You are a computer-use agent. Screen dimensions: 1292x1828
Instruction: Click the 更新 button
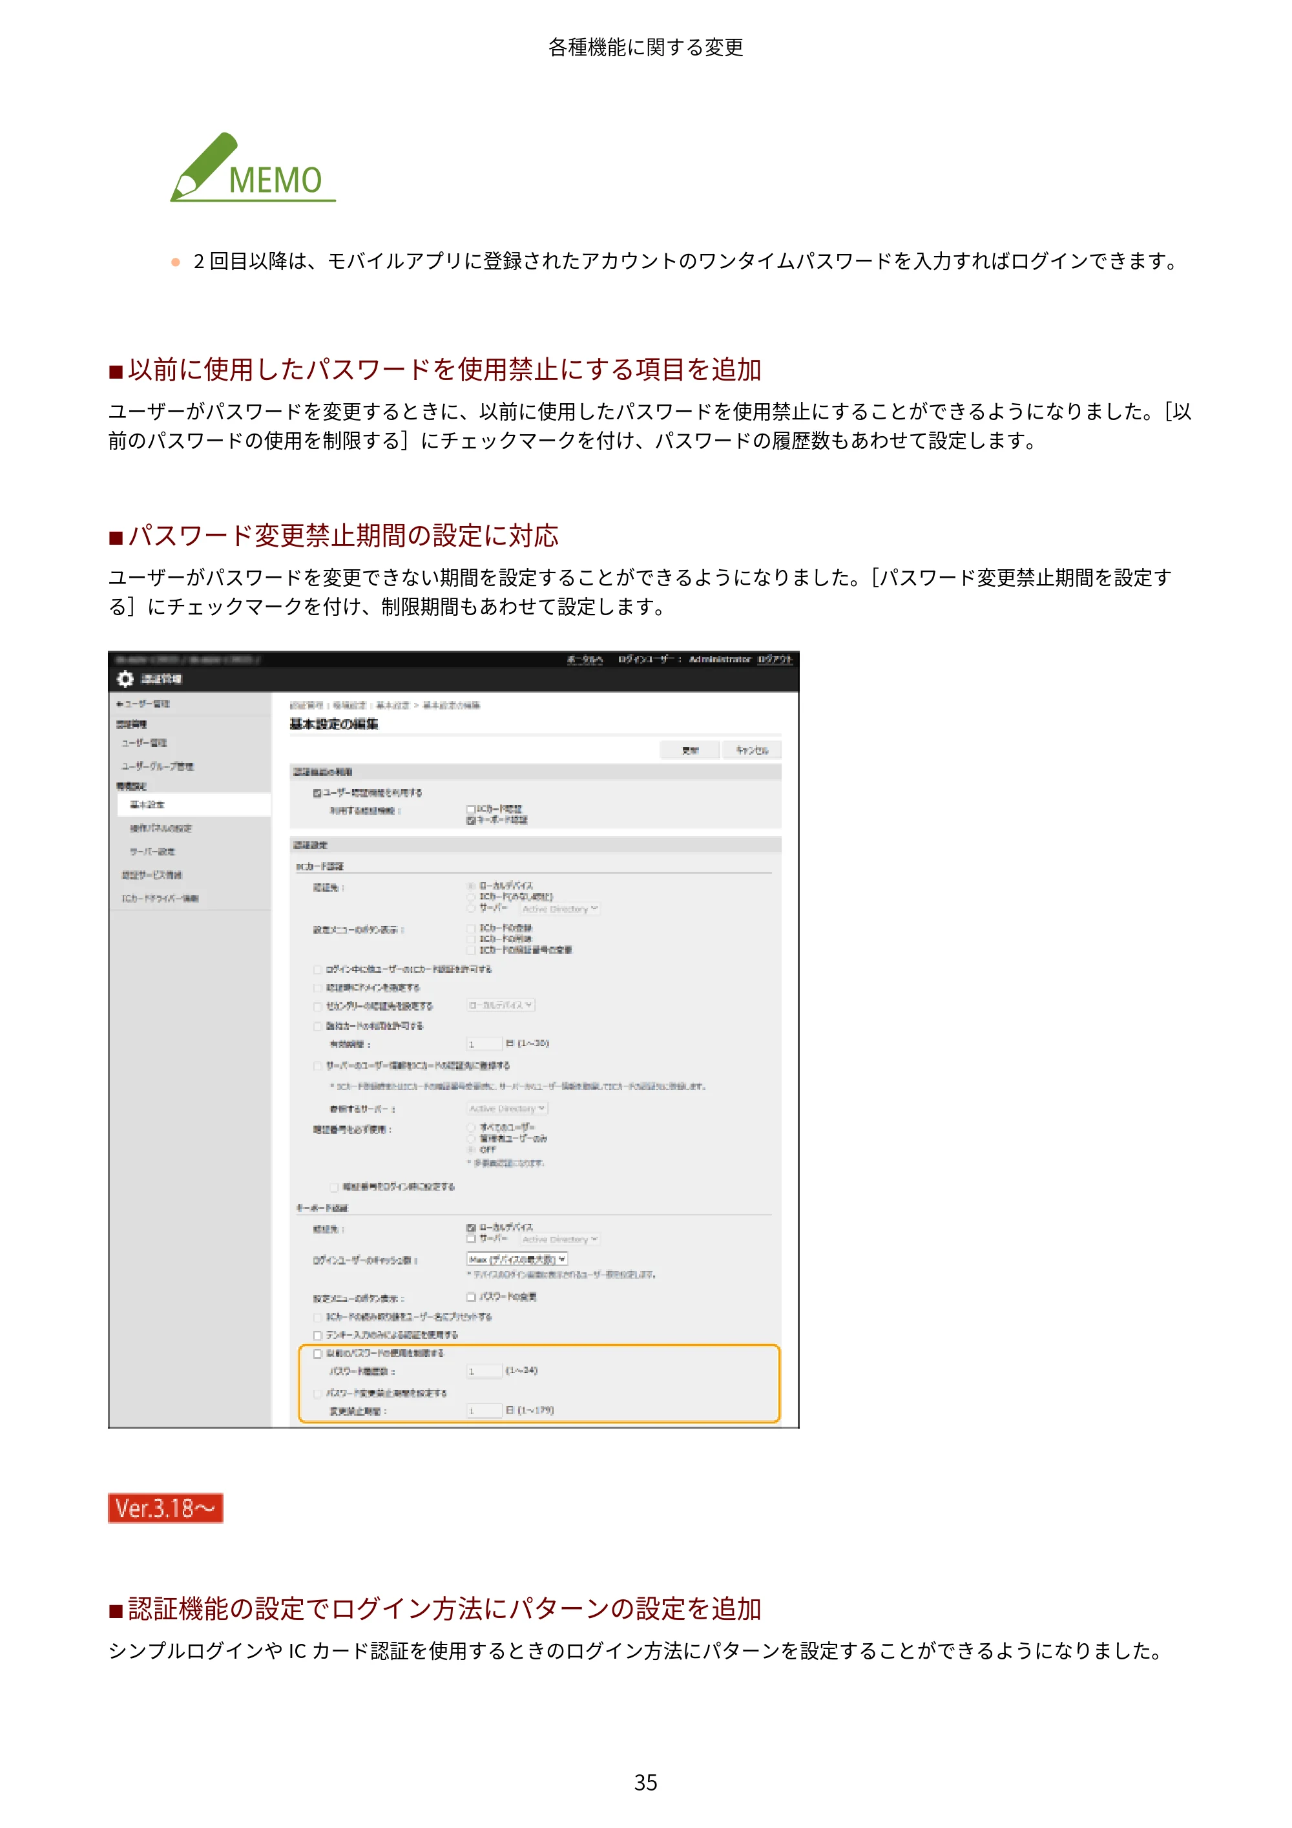[x=690, y=750]
